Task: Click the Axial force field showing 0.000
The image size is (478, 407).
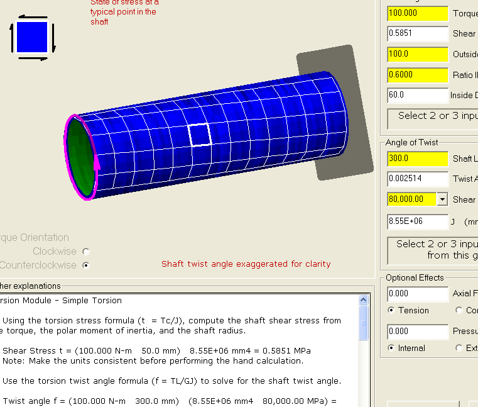Action: (x=418, y=294)
